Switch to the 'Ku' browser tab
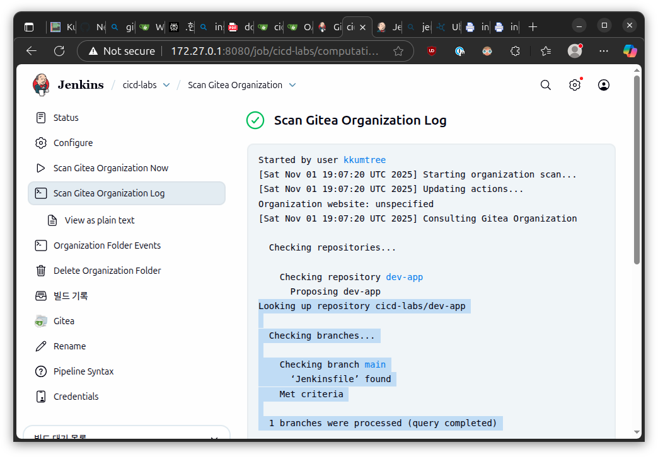 coord(63,27)
